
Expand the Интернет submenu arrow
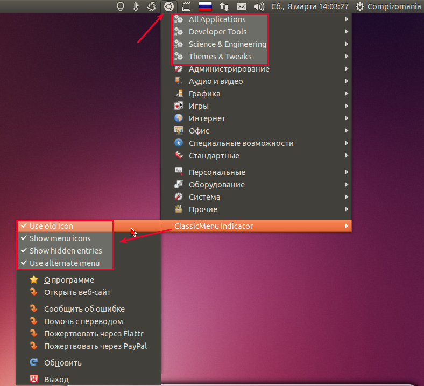347,118
